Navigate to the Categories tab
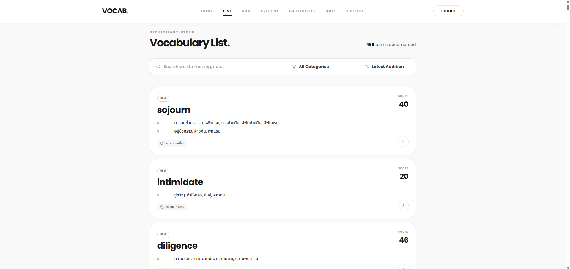570x269 pixels. click(x=302, y=11)
